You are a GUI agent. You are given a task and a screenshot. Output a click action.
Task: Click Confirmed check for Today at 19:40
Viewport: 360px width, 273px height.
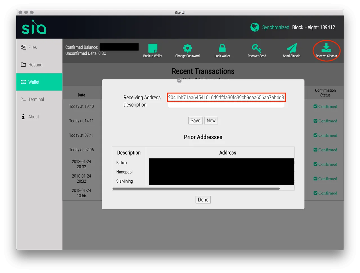pos(316,106)
